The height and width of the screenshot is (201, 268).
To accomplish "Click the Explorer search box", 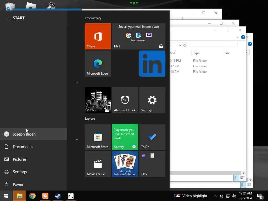I will coord(214,44).
